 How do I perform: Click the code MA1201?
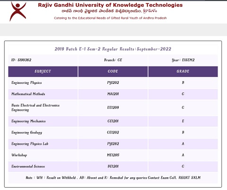pyautogui.click(x=113, y=94)
